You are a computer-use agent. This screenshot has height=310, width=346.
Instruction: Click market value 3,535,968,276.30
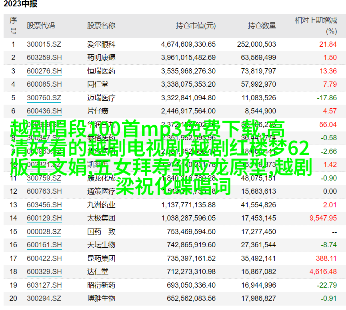(188, 71)
